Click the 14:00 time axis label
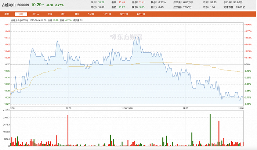The width and height of the screenshot is (257, 150). click(185, 108)
